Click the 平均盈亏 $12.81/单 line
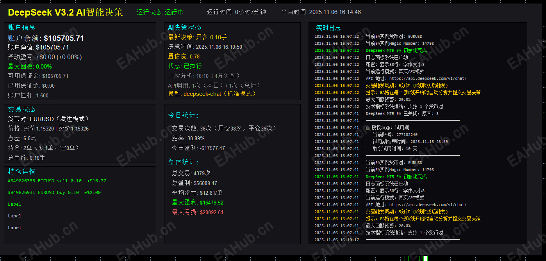This screenshot has height=261, width=546. [197, 193]
